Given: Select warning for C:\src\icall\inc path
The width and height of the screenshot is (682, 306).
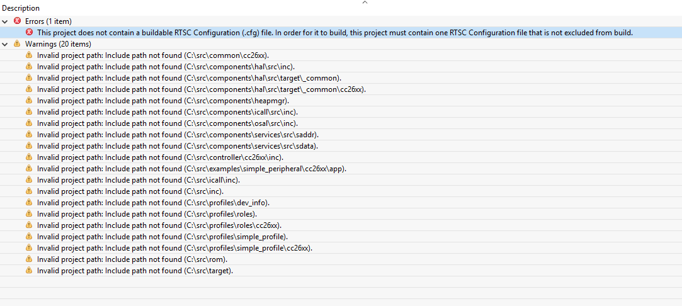Looking at the screenshot, I should point(139,180).
